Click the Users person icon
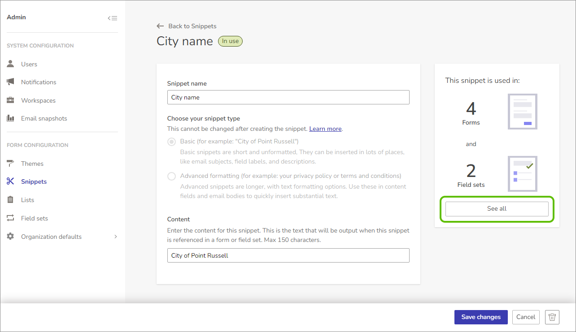Screen dimensions: 576x332 10,64
